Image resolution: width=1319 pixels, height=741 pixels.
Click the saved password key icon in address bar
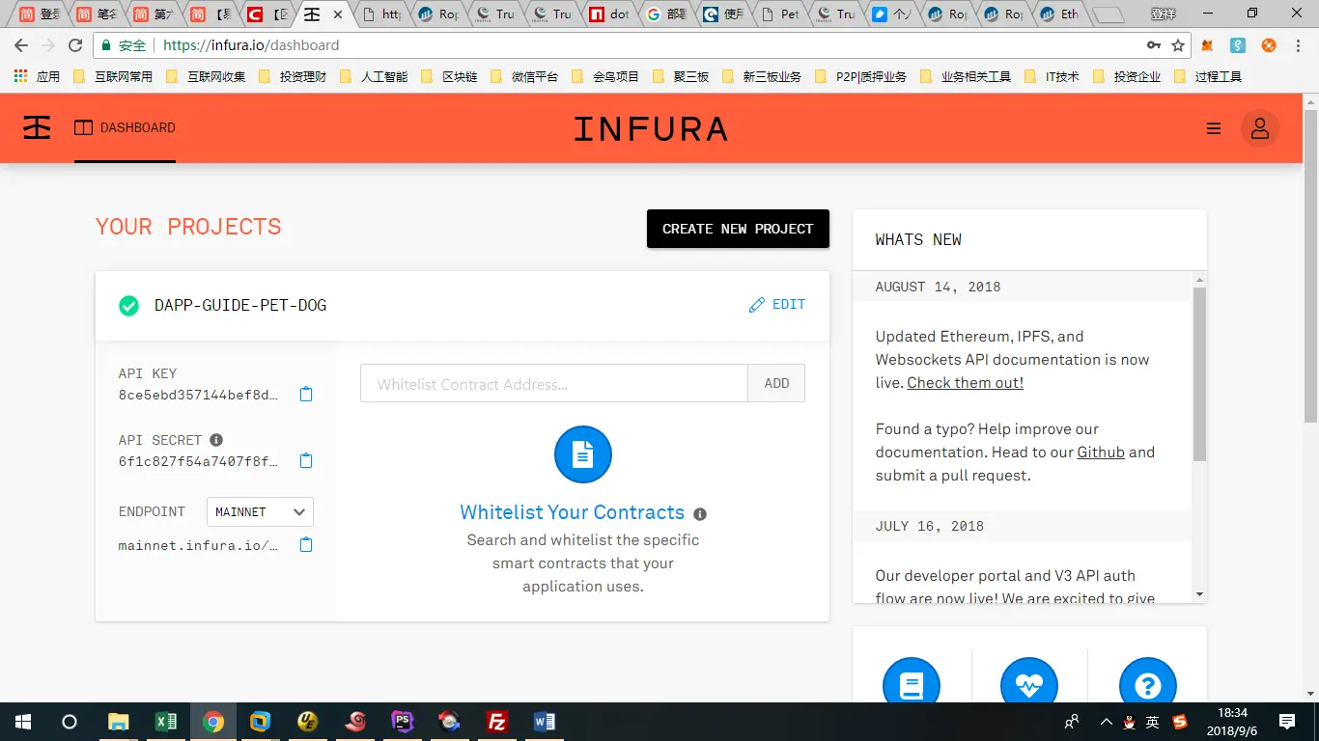coord(1154,45)
